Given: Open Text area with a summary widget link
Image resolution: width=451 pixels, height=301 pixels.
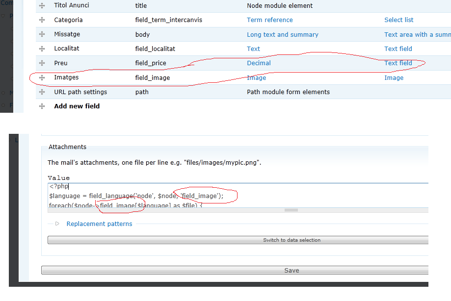Looking at the screenshot, I should tap(418, 34).
